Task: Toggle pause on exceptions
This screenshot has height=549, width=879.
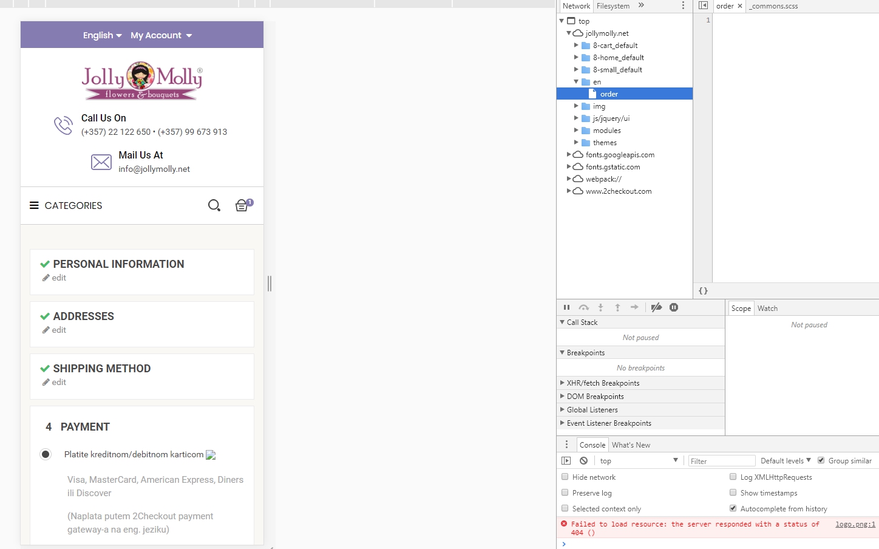Action: 674,307
